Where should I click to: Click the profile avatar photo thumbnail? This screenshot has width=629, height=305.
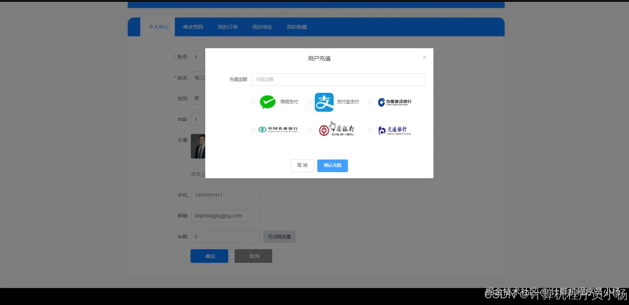(198, 146)
